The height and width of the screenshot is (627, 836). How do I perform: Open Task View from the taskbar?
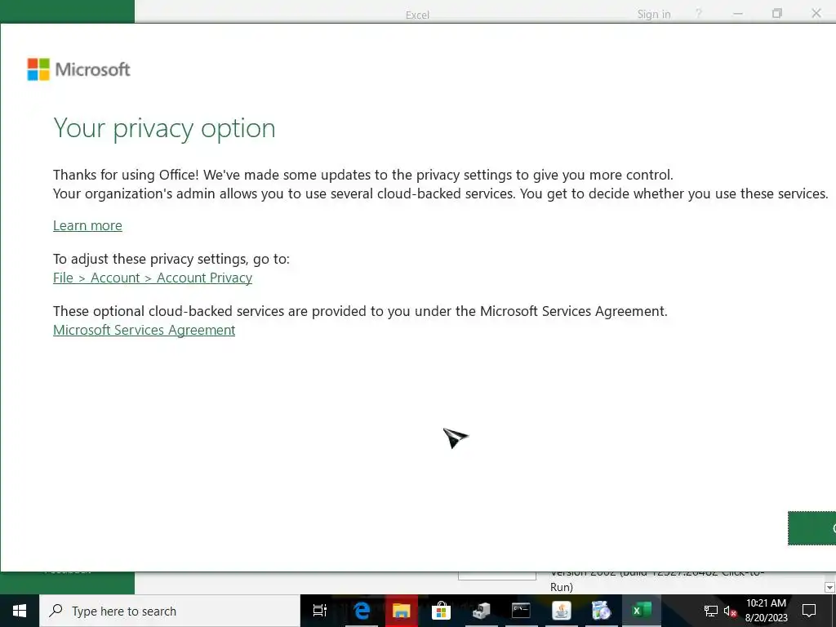click(320, 611)
